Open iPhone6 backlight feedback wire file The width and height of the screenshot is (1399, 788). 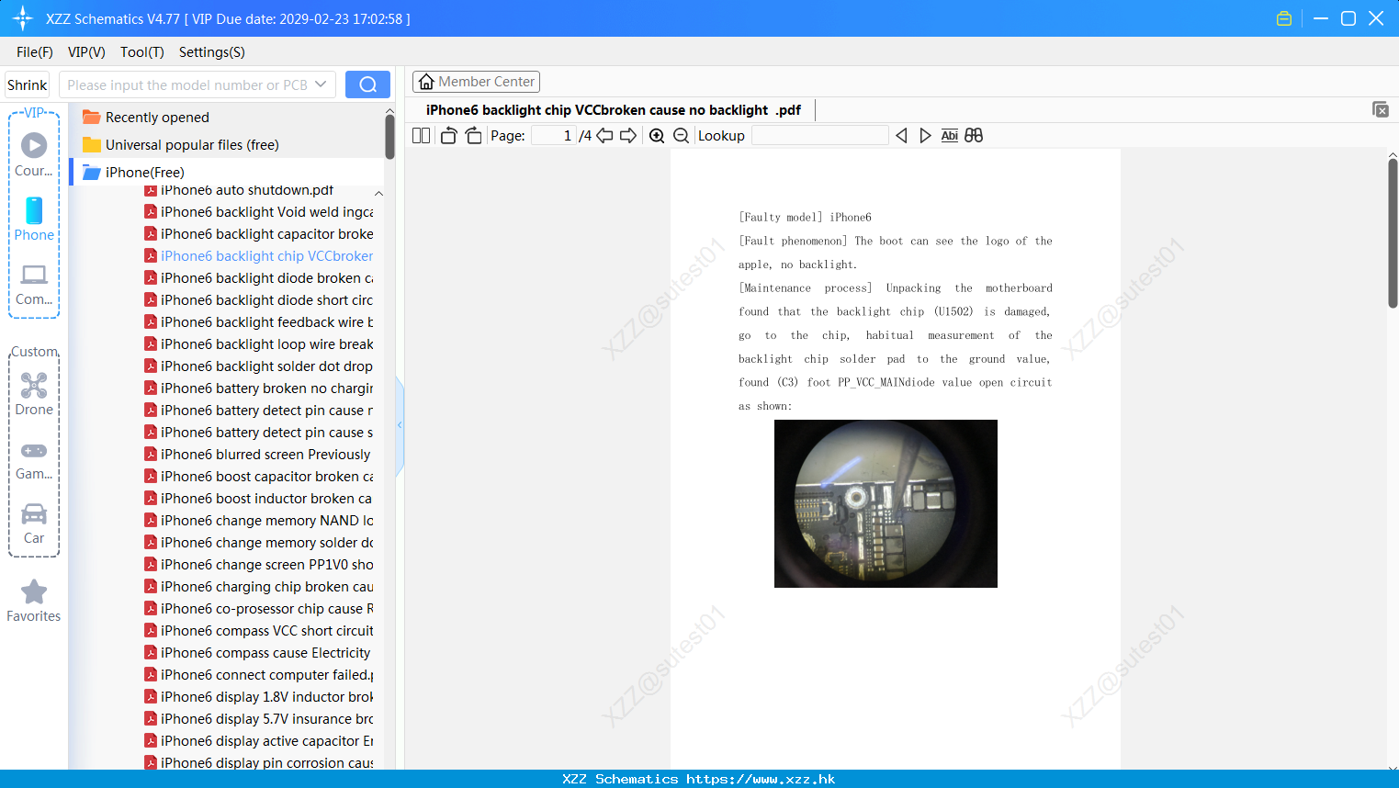coord(258,322)
